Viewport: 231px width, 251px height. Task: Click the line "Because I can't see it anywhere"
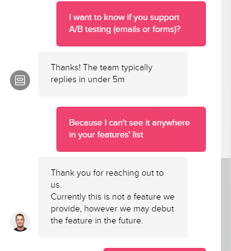pyautogui.click(x=130, y=122)
